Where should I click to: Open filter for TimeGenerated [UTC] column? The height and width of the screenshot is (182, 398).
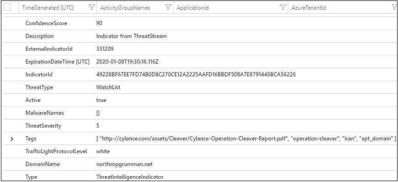[91, 8]
